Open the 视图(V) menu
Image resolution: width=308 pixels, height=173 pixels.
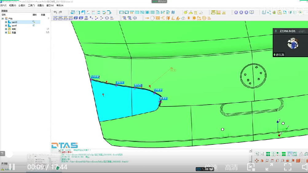[13, 6]
